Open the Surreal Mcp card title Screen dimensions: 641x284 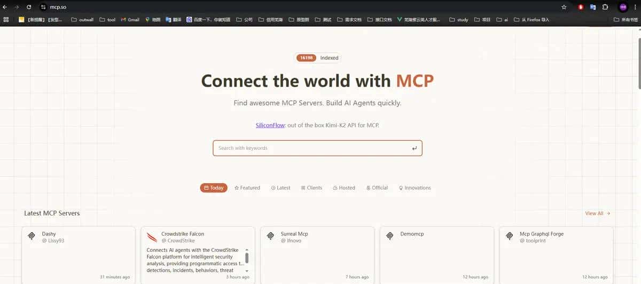click(x=294, y=234)
